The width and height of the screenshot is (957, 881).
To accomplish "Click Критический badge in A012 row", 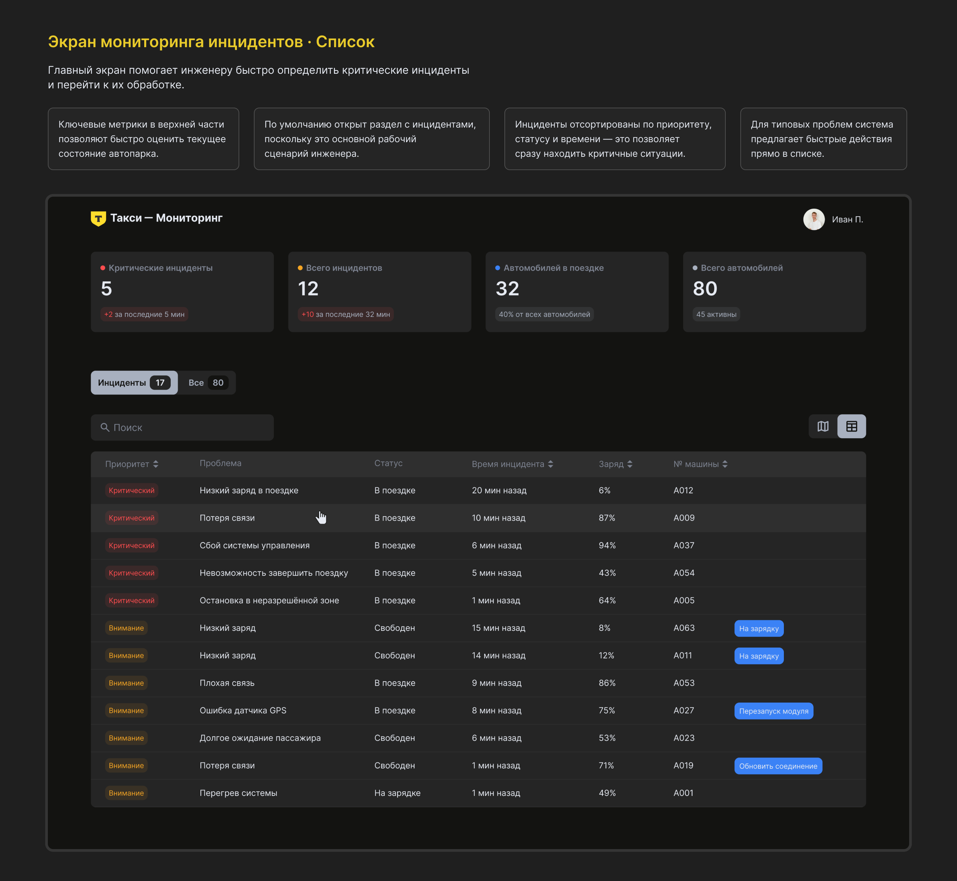I will (132, 491).
